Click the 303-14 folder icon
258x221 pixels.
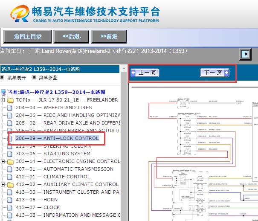(x=10, y=162)
